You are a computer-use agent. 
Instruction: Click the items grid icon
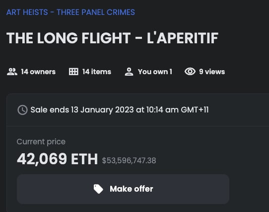click(73, 72)
